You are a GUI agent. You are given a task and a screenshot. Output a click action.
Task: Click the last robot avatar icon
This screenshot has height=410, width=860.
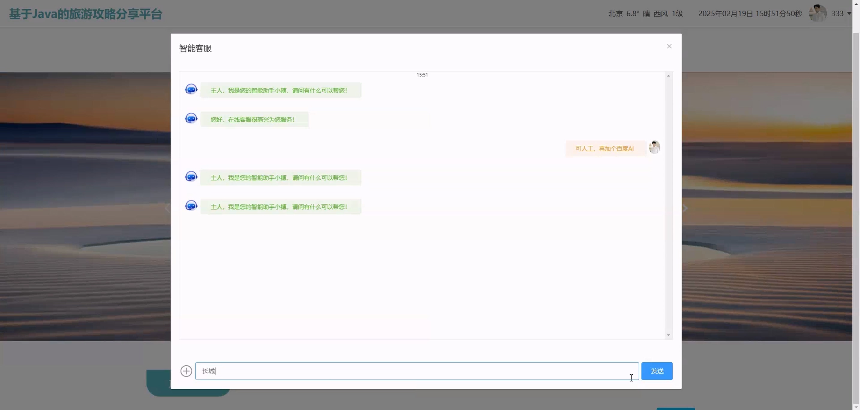pyautogui.click(x=191, y=206)
